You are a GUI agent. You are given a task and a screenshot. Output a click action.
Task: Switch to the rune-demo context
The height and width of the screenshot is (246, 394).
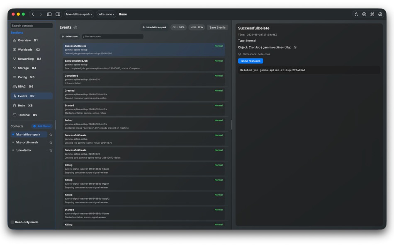click(29, 150)
